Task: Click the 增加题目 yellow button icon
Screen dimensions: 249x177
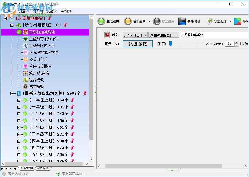Action: (128, 21)
